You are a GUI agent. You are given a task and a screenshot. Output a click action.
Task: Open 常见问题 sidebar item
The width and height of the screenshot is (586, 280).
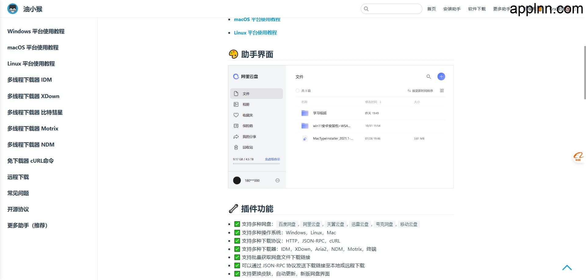[x=18, y=193]
